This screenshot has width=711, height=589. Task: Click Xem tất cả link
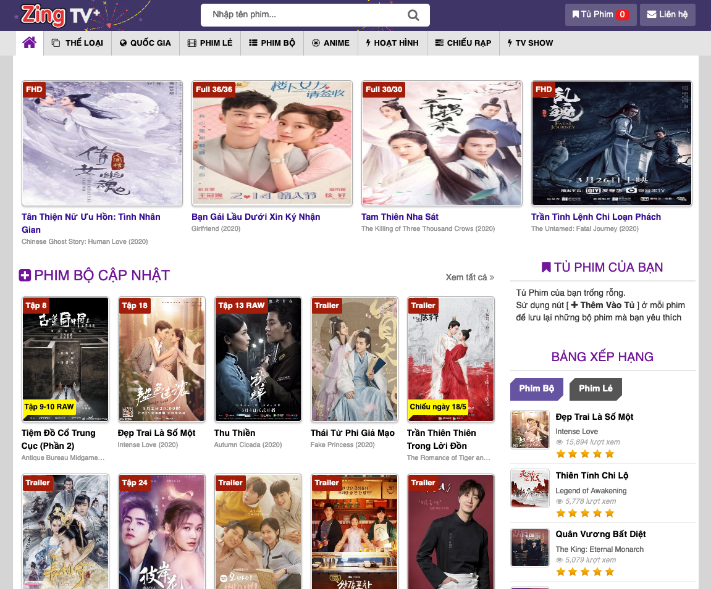tap(469, 277)
